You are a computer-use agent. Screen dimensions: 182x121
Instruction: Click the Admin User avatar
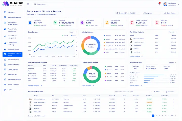tap(165, 4)
